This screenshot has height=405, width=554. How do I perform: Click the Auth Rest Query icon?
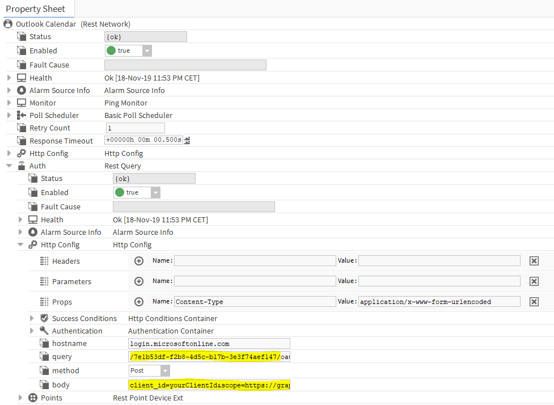(22, 166)
